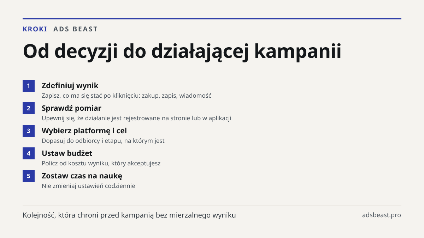Click the step number 5 badge
This screenshot has height=238, width=424.
pos(29,176)
